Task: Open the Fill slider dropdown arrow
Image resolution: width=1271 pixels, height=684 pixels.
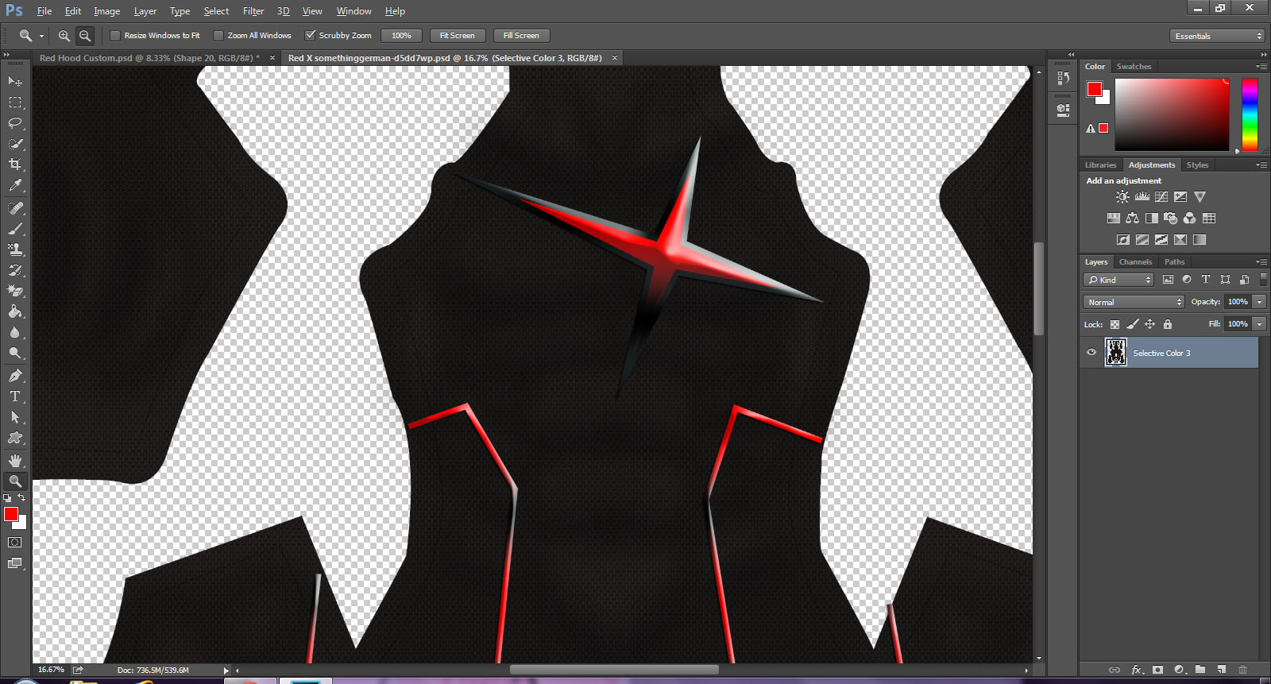Action: pyautogui.click(x=1260, y=324)
